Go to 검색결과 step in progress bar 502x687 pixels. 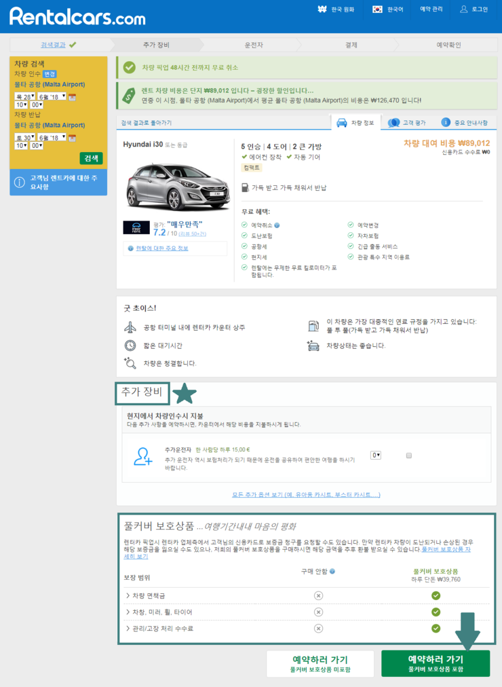pyautogui.click(x=53, y=45)
